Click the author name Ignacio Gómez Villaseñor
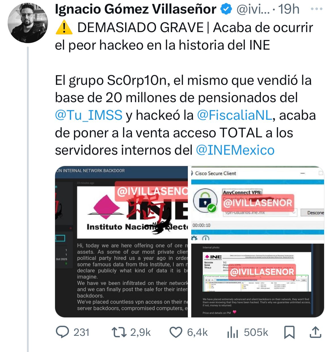Viewport: 332px width, 352px height. coord(136,9)
